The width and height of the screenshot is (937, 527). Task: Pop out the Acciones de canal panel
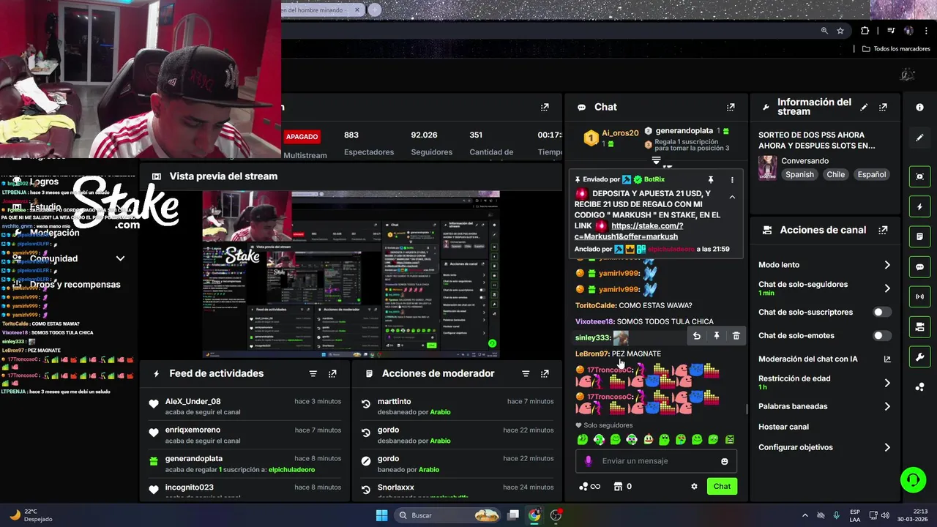(x=883, y=230)
